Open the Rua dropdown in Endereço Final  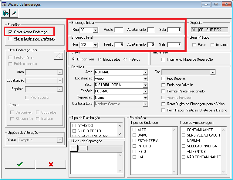pyautogui.click(x=95, y=45)
